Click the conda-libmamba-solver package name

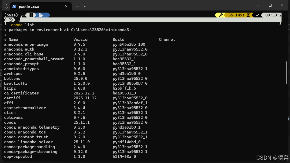point(28,142)
